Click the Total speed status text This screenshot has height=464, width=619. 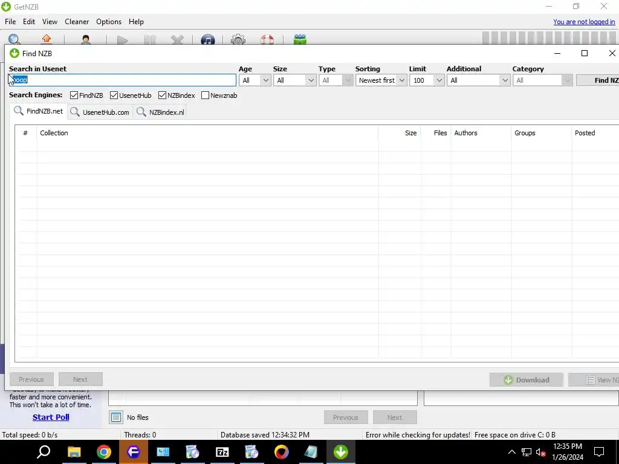click(30, 435)
